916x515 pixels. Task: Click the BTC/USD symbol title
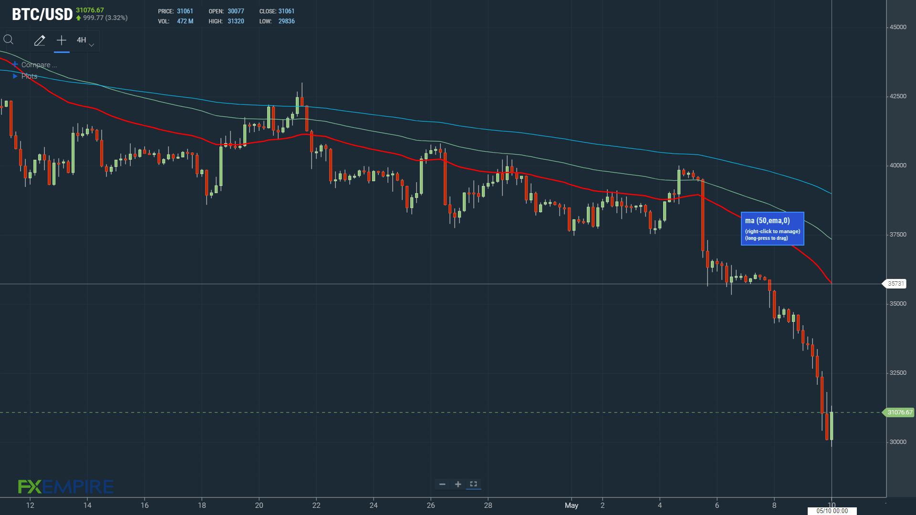tap(42, 14)
